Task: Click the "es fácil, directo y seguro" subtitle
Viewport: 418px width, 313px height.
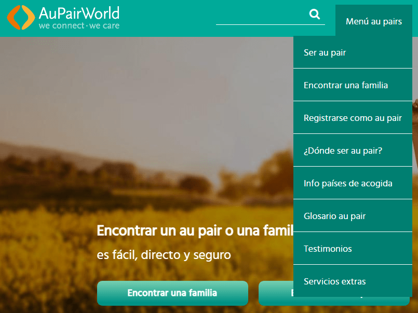Action: 164,255
